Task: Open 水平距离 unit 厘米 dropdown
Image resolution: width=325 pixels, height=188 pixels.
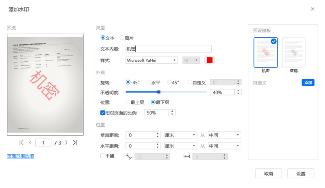Action: click(180, 146)
